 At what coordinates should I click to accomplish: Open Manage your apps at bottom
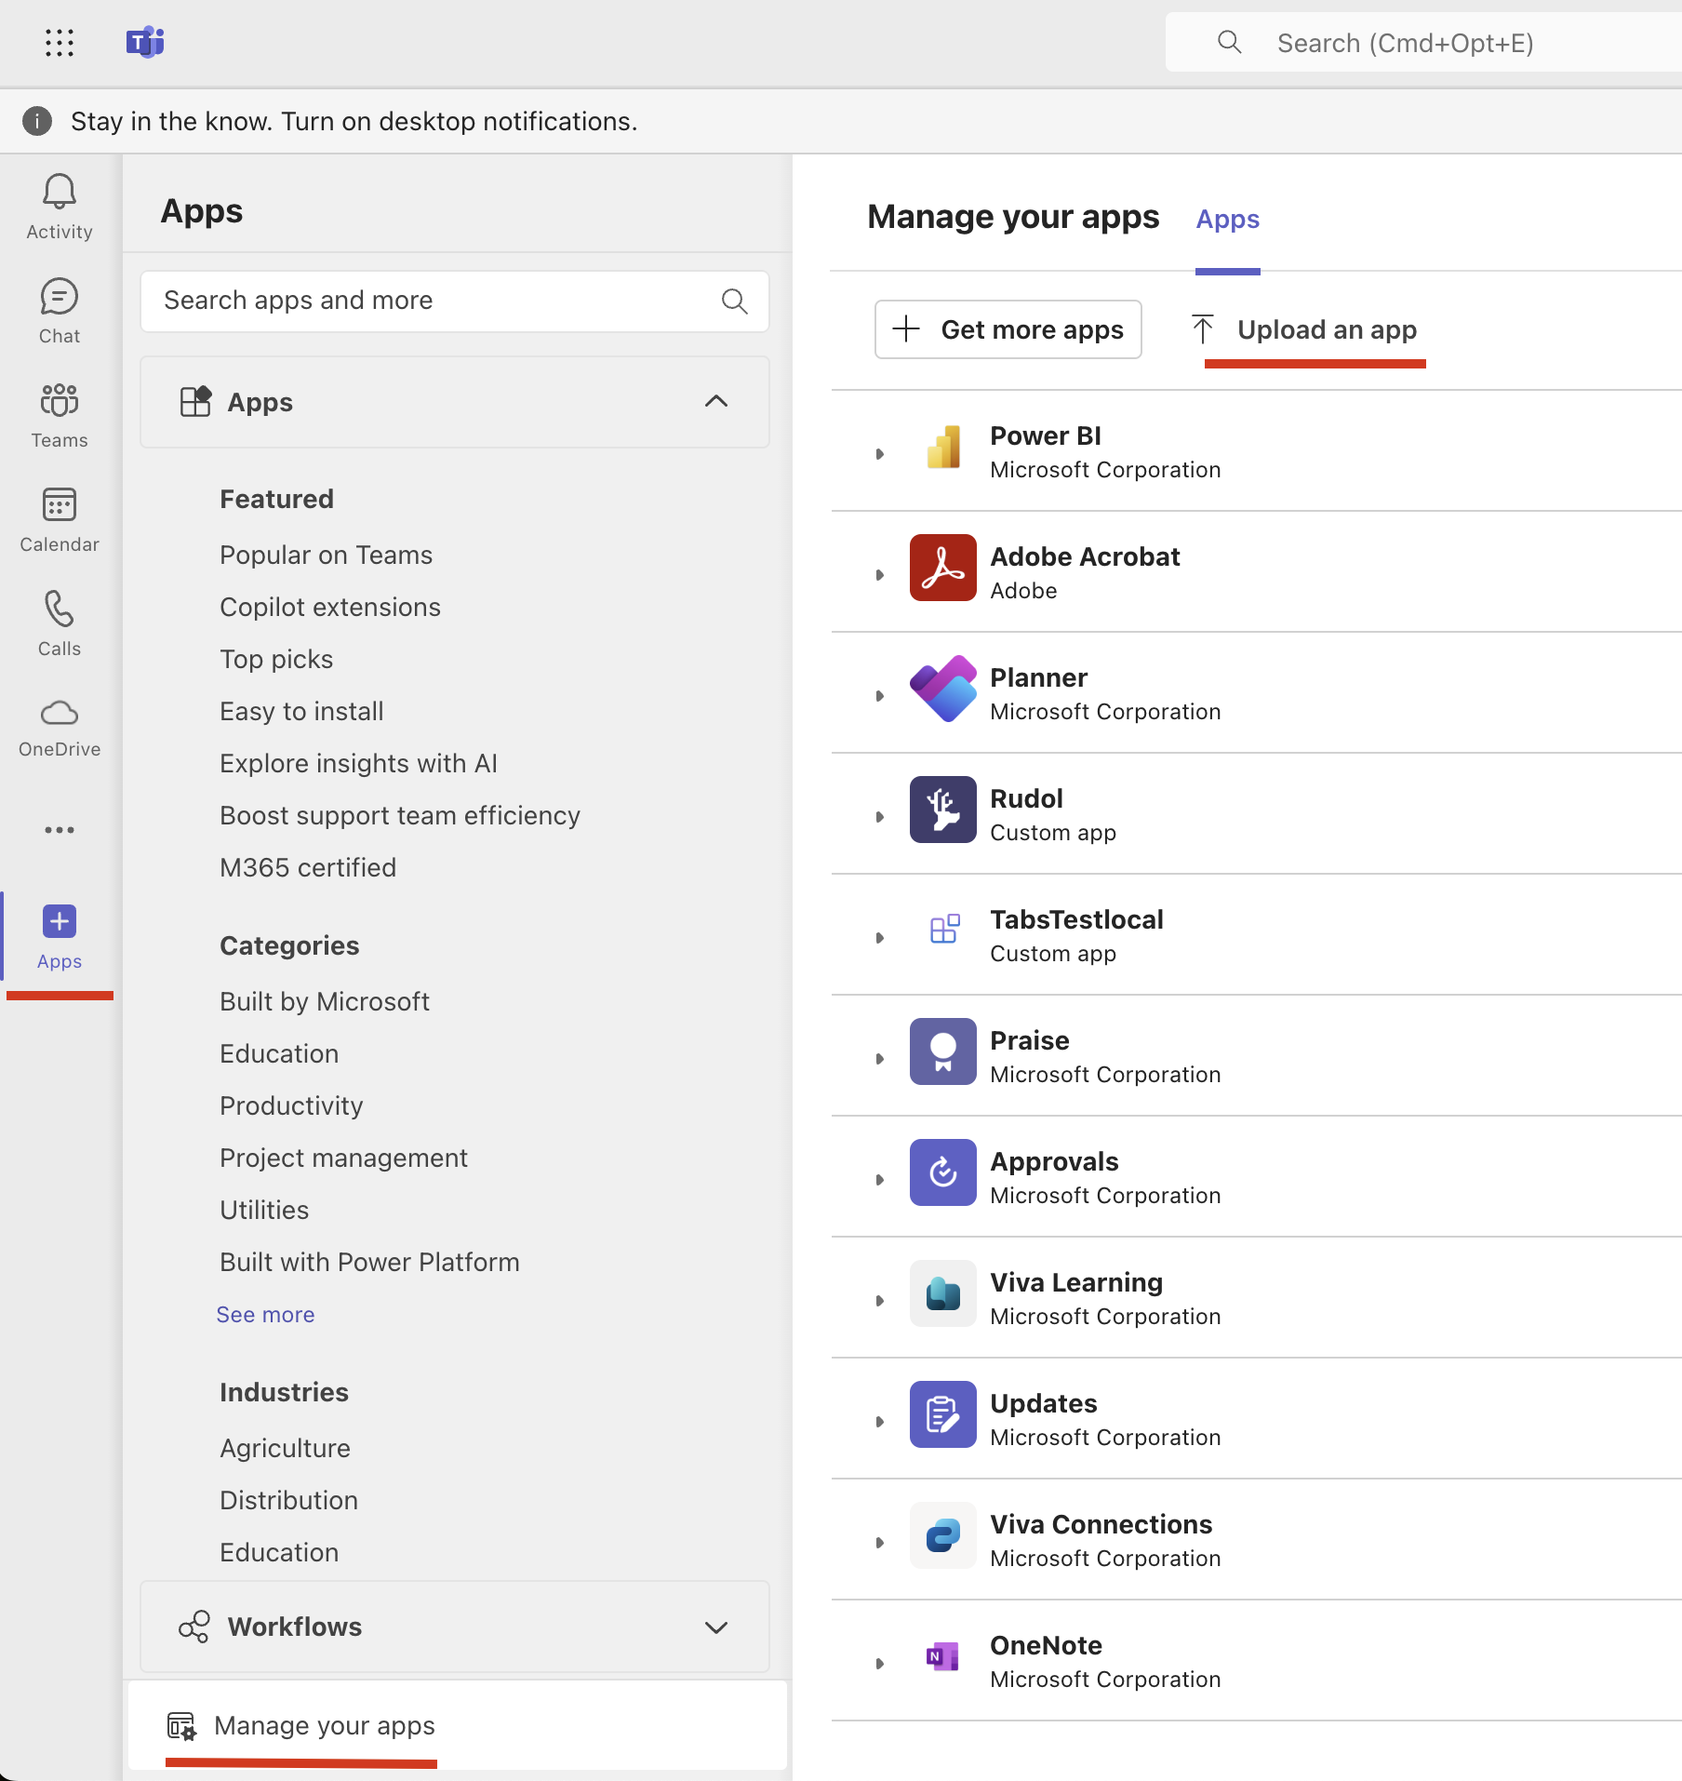point(458,1726)
